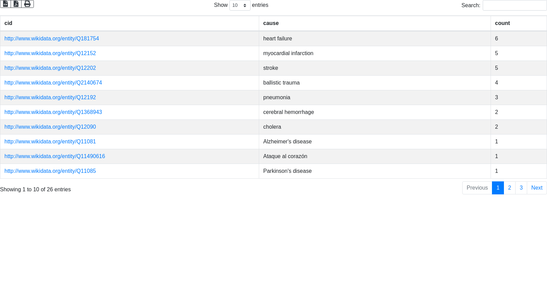Export the table as CSV
Image resolution: width=547 pixels, height=308 pixels.
pos(5,4)
